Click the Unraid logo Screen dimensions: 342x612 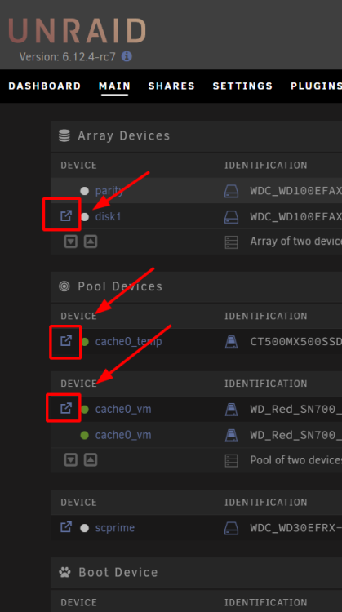click(x=77, y=31)
